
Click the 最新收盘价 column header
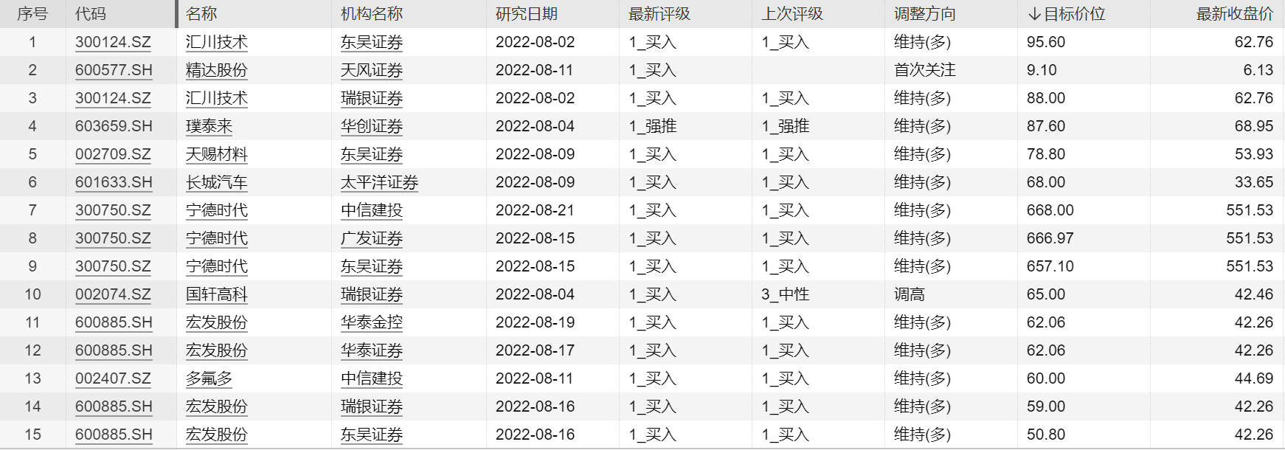(1235, 14)
